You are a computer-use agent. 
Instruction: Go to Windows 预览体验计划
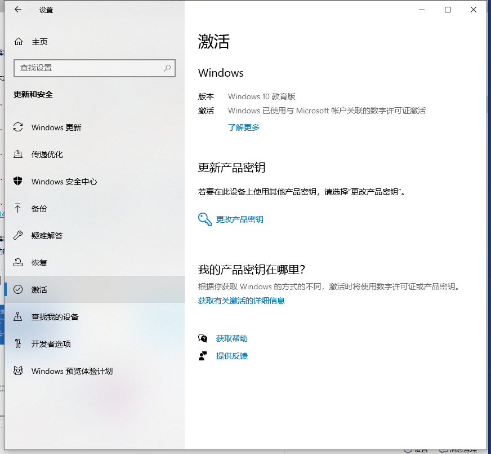point(72,371)
